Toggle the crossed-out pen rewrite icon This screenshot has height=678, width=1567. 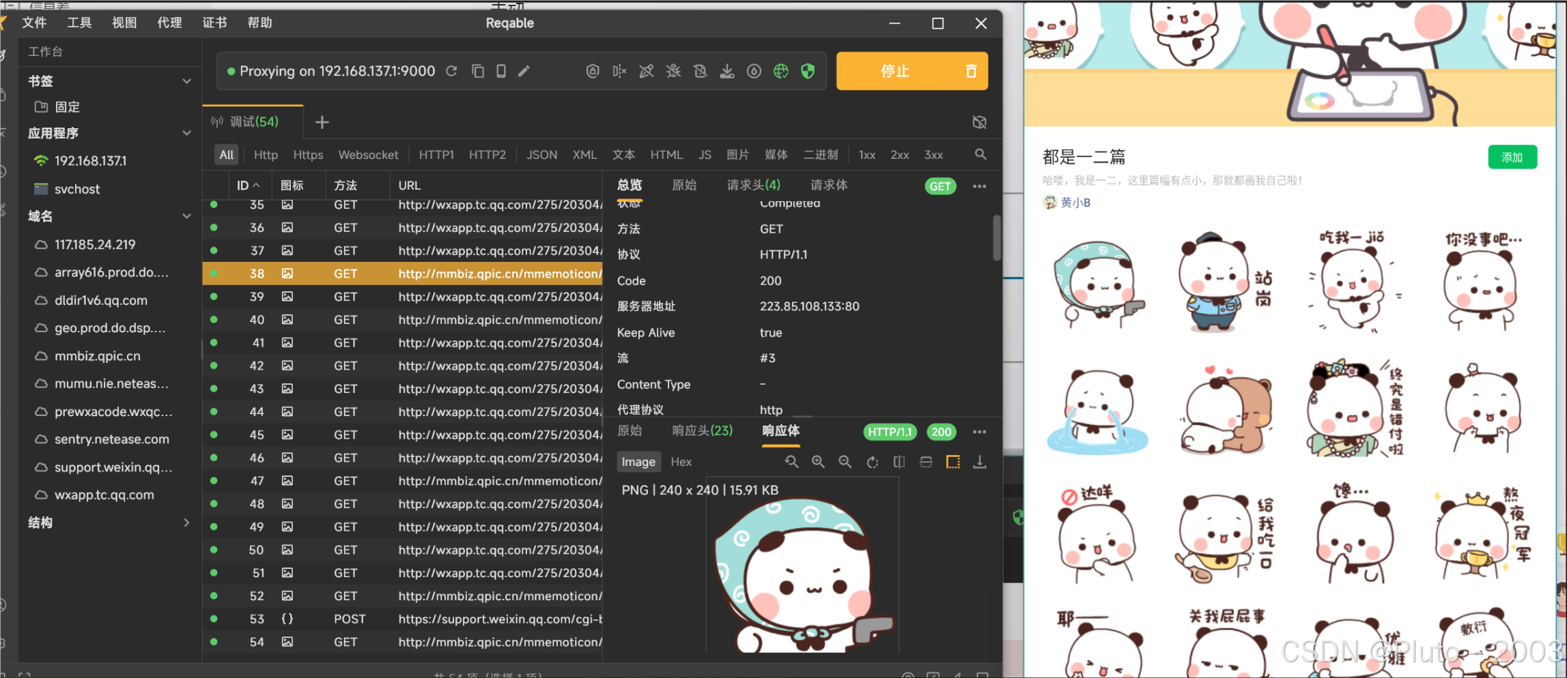coord(646,71)
